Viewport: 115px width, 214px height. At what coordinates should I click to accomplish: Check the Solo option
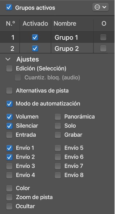click(x=58, y=126)
